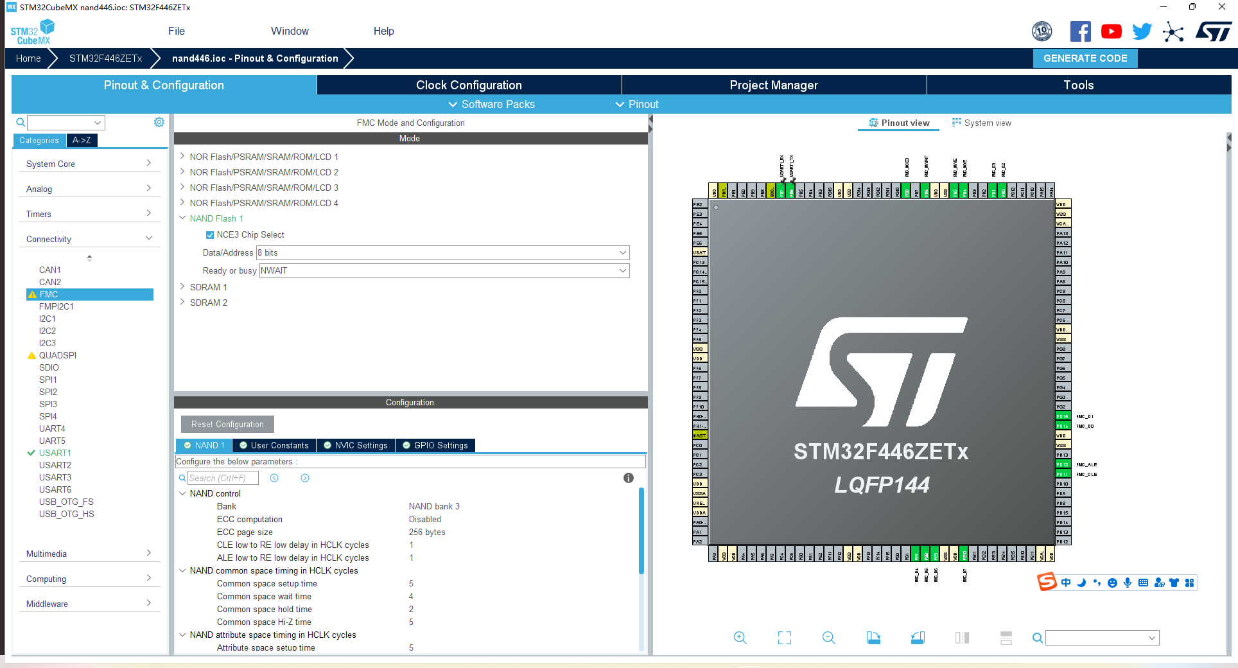Expand the Timers category
The width and height of the screenshot is (1238, 668).
[89, 214]
